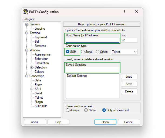Click the Host Name input field
This screenshot has height=138, width=165.
(x=92, y=40)
